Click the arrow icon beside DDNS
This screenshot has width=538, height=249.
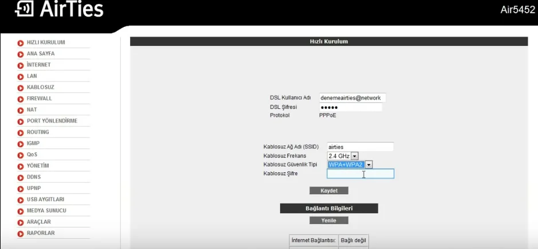21,177
